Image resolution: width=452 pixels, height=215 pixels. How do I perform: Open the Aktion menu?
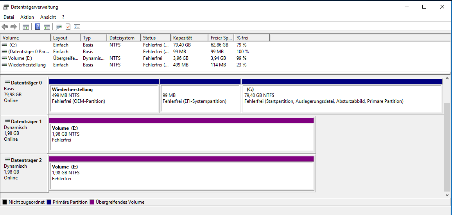pos(27,17)
